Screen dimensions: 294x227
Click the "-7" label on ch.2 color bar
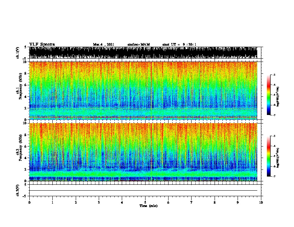click(x=274, y=176)
